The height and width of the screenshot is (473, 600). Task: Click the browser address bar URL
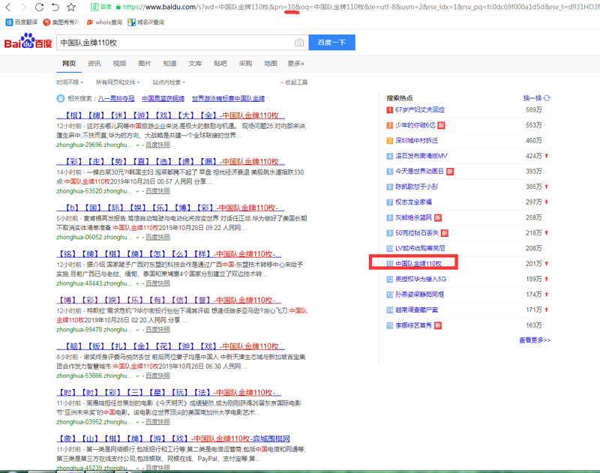360,7
